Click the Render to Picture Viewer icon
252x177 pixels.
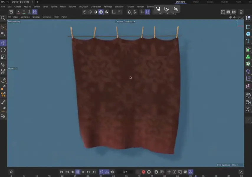(x=228, y=12)
